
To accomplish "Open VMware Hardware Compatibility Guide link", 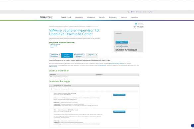I will click(x=55, y=46).
